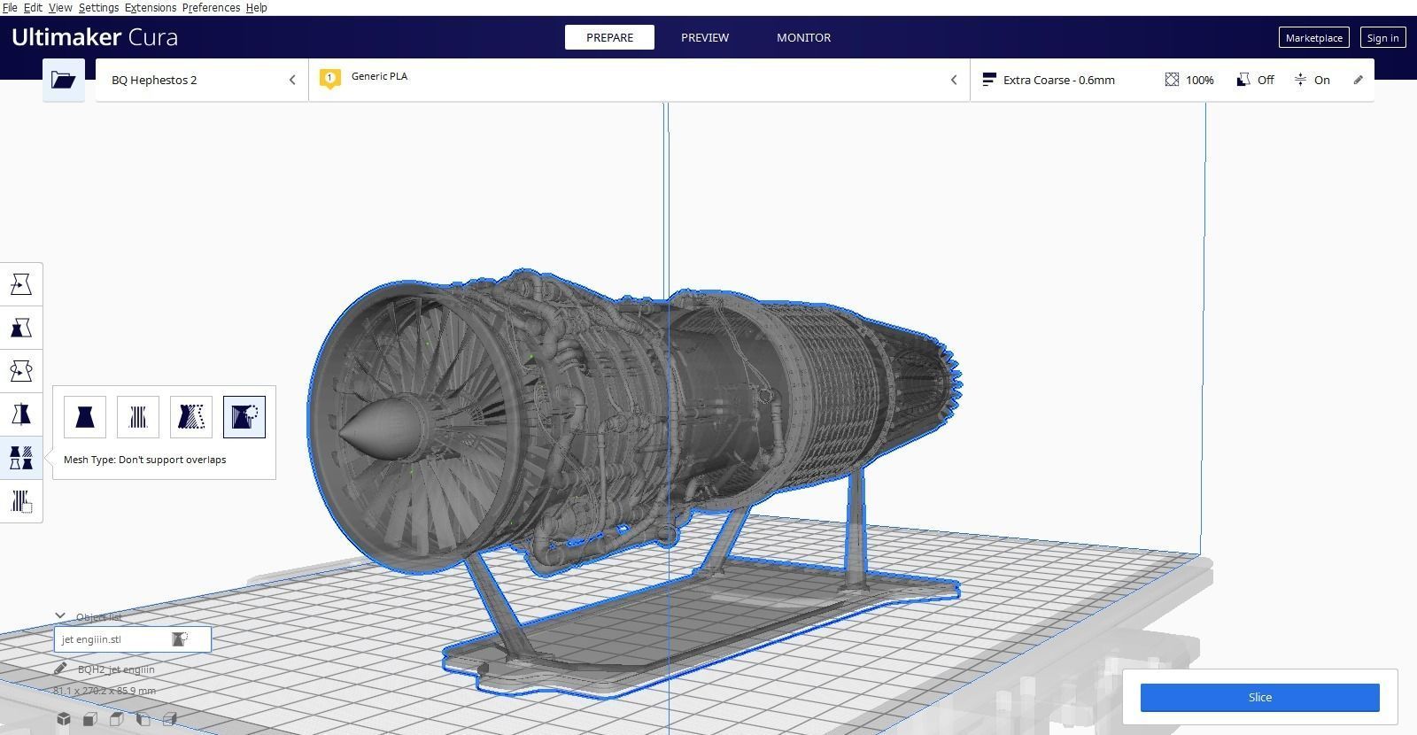Viewport: 1417px width, 735px height.
Task: Click the adhesion On indicator
Action: tap(1312, 80)
